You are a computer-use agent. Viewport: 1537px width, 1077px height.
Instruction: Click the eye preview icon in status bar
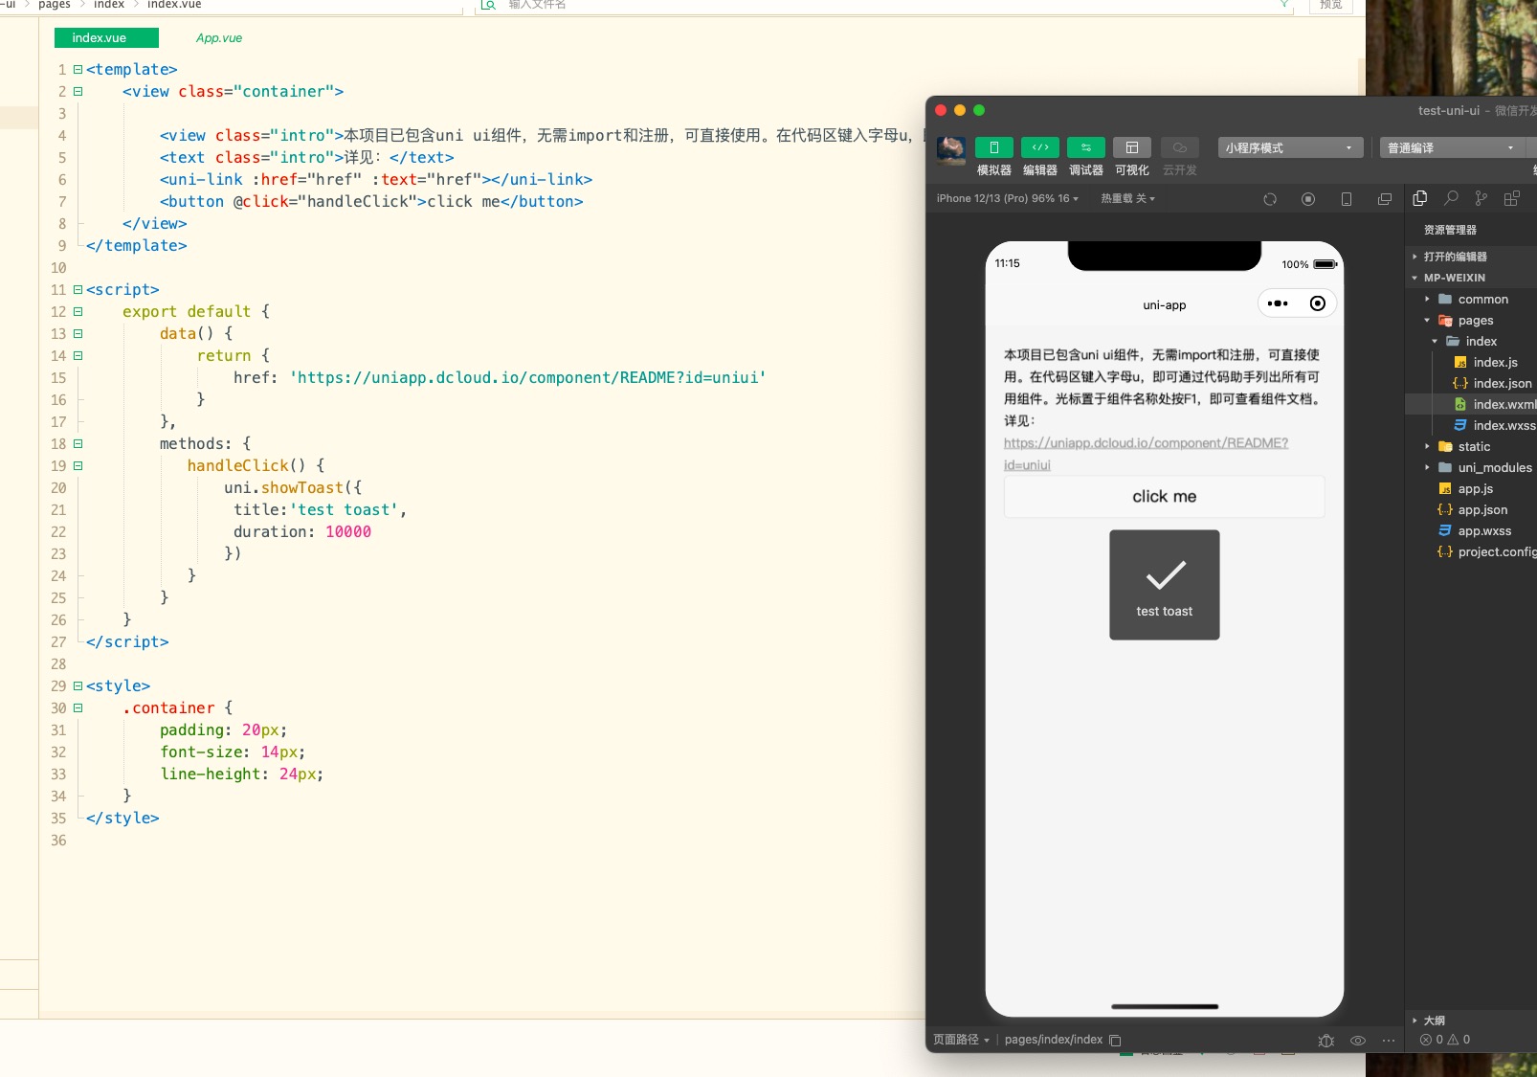(1358, 1041)
